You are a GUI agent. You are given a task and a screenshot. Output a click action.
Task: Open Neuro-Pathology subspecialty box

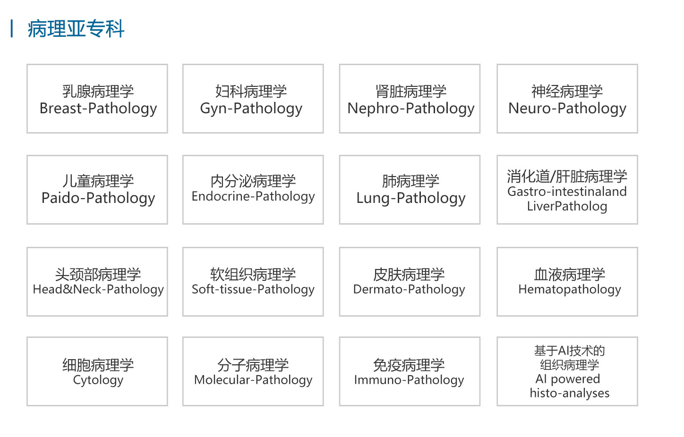coord(567,99)
